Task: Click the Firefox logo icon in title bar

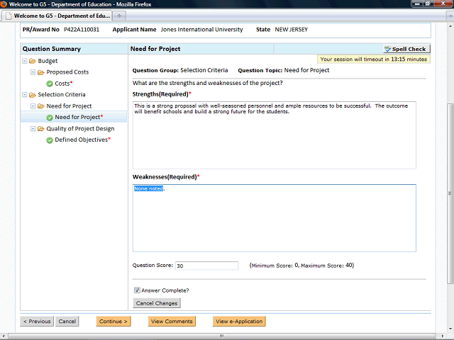Action: tap(4, 4)
